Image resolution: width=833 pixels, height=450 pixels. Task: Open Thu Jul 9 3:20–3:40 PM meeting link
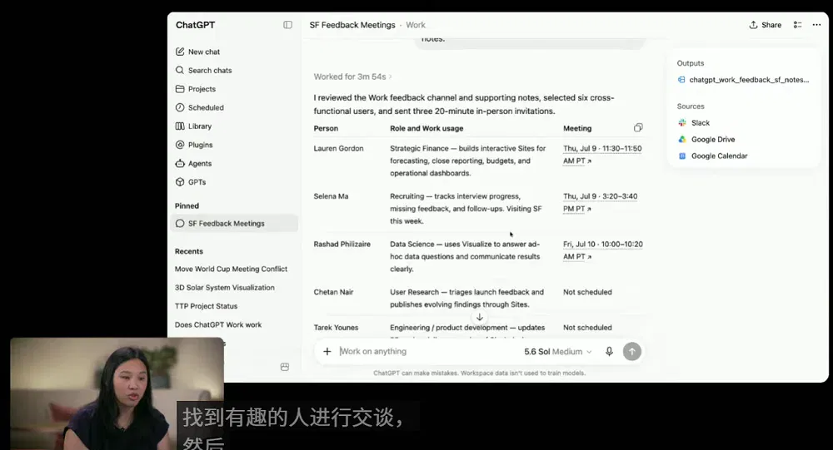coord(601,202)
